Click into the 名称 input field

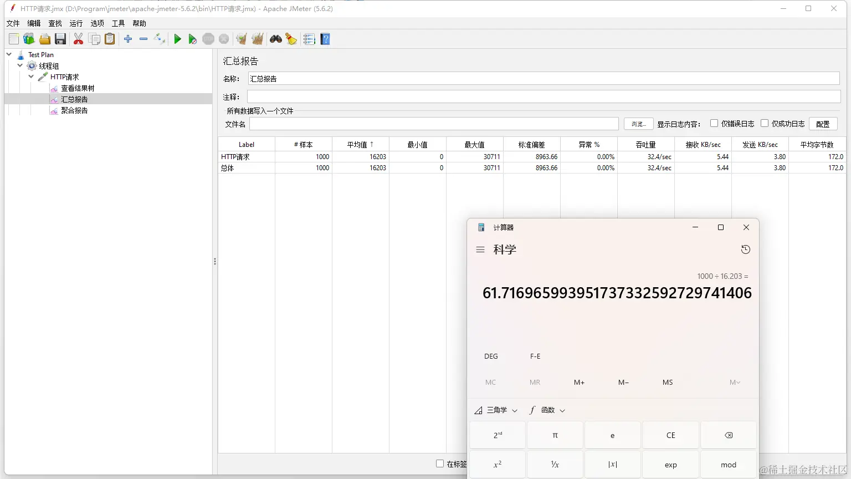tap(544, 79)
